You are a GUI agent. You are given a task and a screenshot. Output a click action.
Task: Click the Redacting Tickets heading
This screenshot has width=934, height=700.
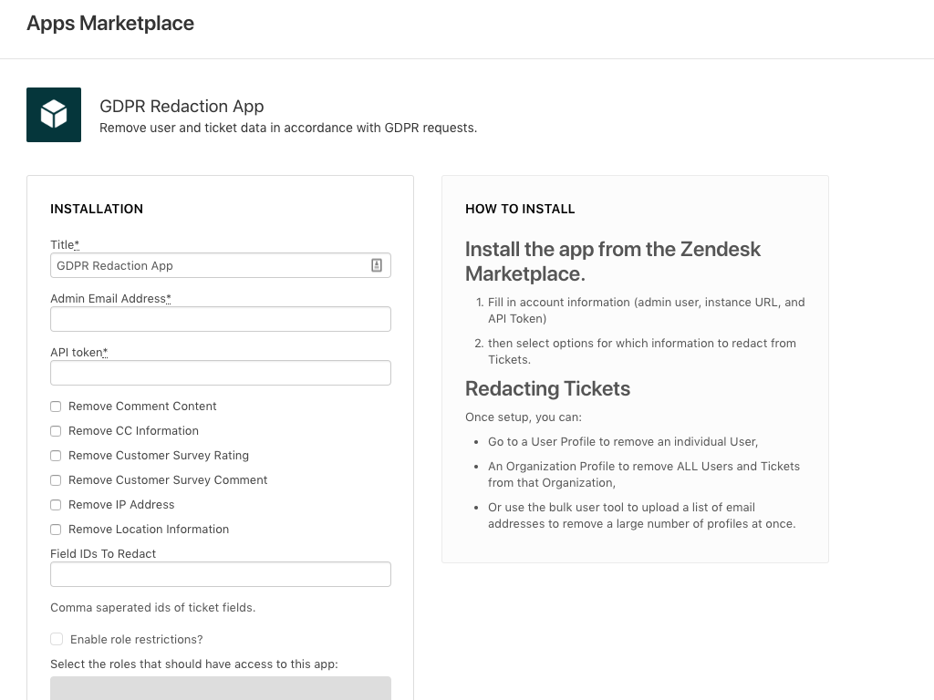[547, 388]
